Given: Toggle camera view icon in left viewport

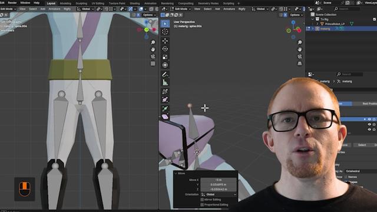Looking at the screenshot, I should 153,57.
